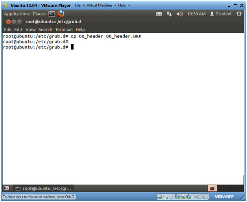The image size is (247, 202).
Task: Expand the VMware Player File dropdown
Action: pyautogui.click(x=80, y=6)
